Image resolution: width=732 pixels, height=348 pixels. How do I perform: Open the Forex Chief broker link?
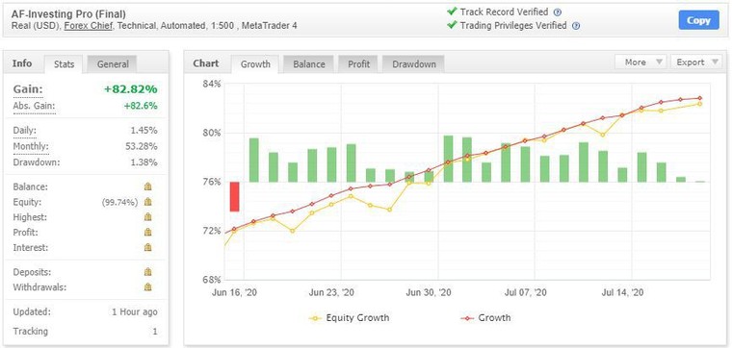89,26
